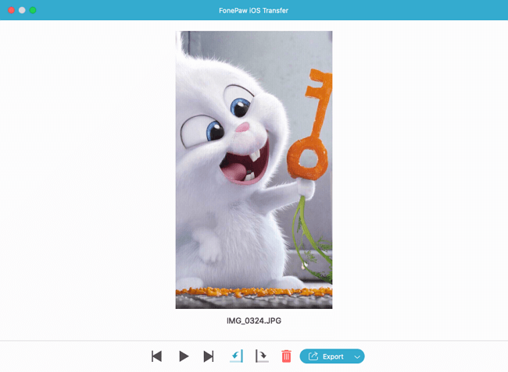
Task: Delete the photo with the red trash icon
Action: tap(286, 356)
